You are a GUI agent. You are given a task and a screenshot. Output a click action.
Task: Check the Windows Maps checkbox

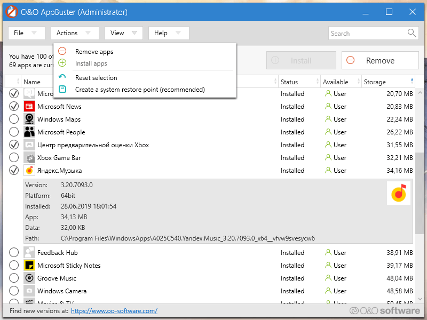pyautogui.click(x=14, y=119)
